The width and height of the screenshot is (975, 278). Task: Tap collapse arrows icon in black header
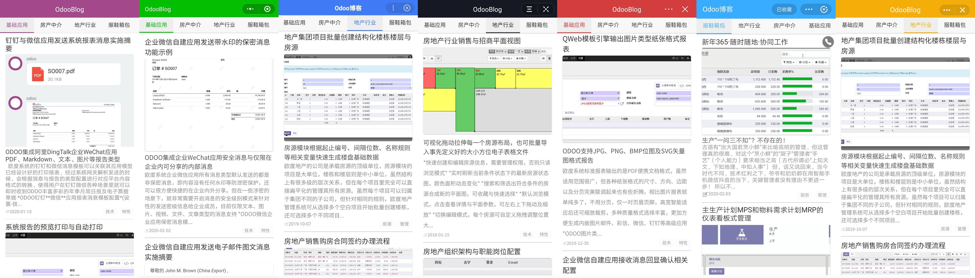[546, 9]
